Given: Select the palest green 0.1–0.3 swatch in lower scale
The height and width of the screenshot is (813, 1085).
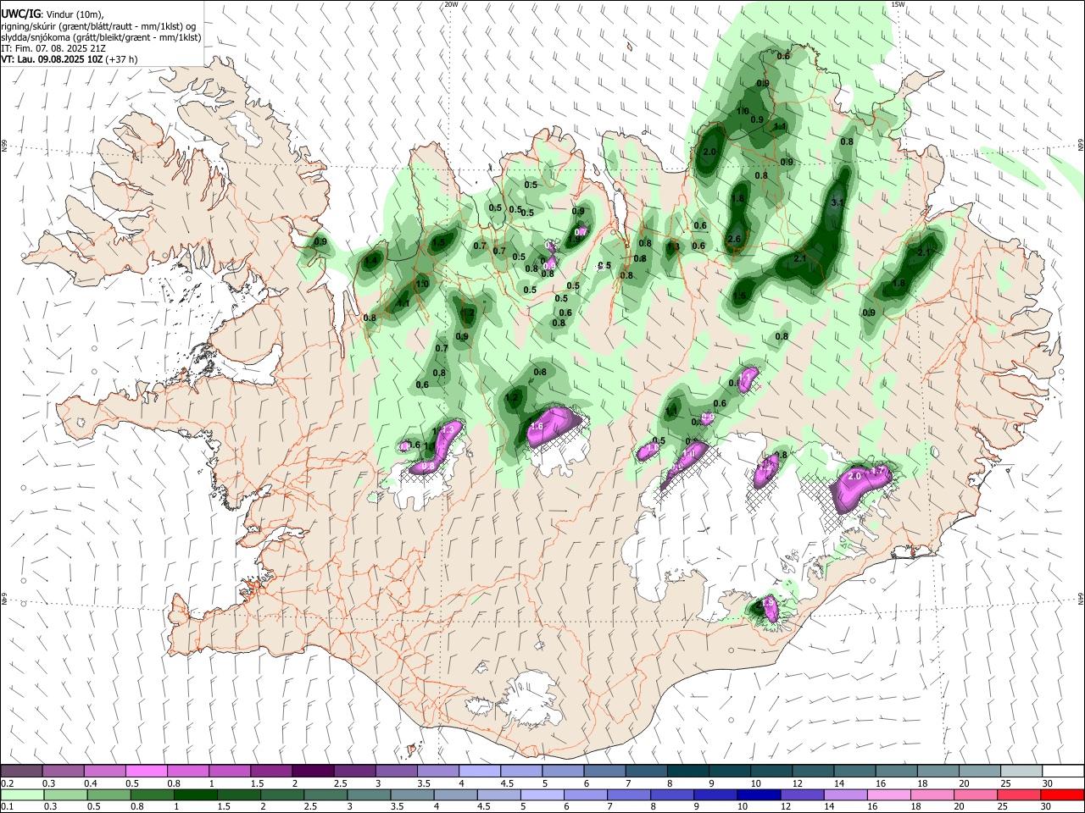Looking at the screenshot, I should (x=22, y=794).
